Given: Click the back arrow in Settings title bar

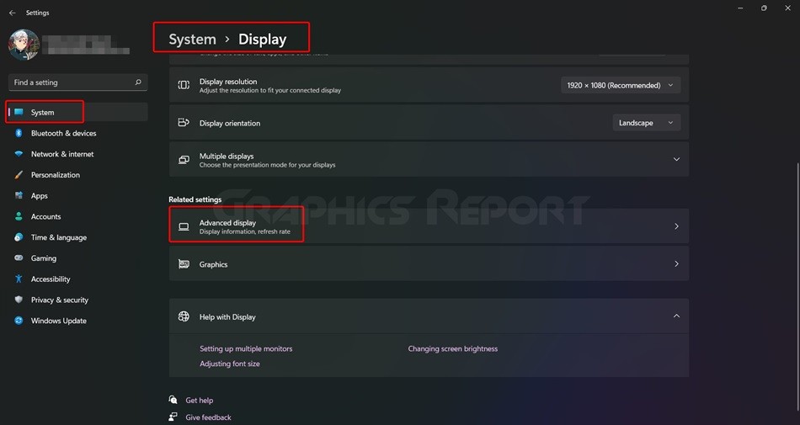Looking at the screenshot, I should (x=13, y=13).
